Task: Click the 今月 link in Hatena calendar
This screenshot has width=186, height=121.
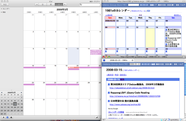Action: pyautogui.click(x=140, y=15)
